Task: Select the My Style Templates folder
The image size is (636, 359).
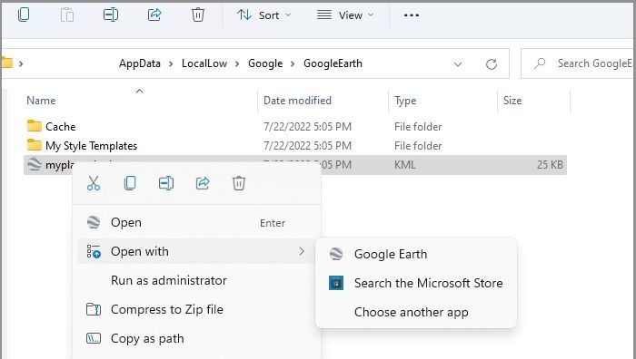Action: pos(91,146)
